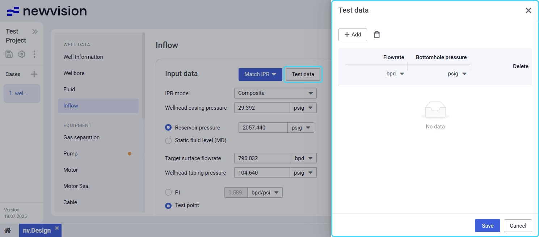Close the nv.Design tab

coord(57,228)
